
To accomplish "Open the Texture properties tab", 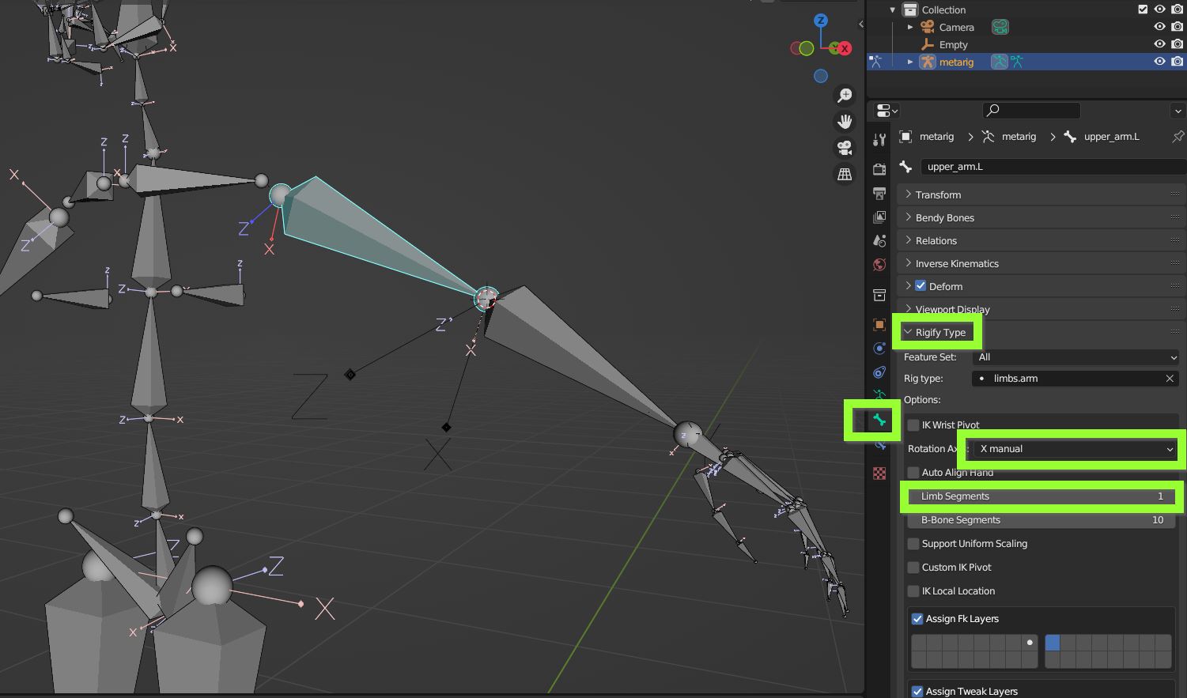I will point(879,473).
